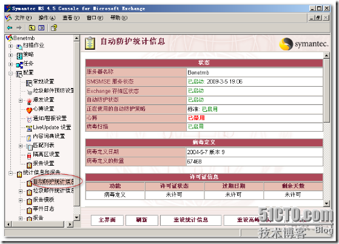Click the tree pane scroll up arrow
339x244 pixels.
tap(77, 38)
